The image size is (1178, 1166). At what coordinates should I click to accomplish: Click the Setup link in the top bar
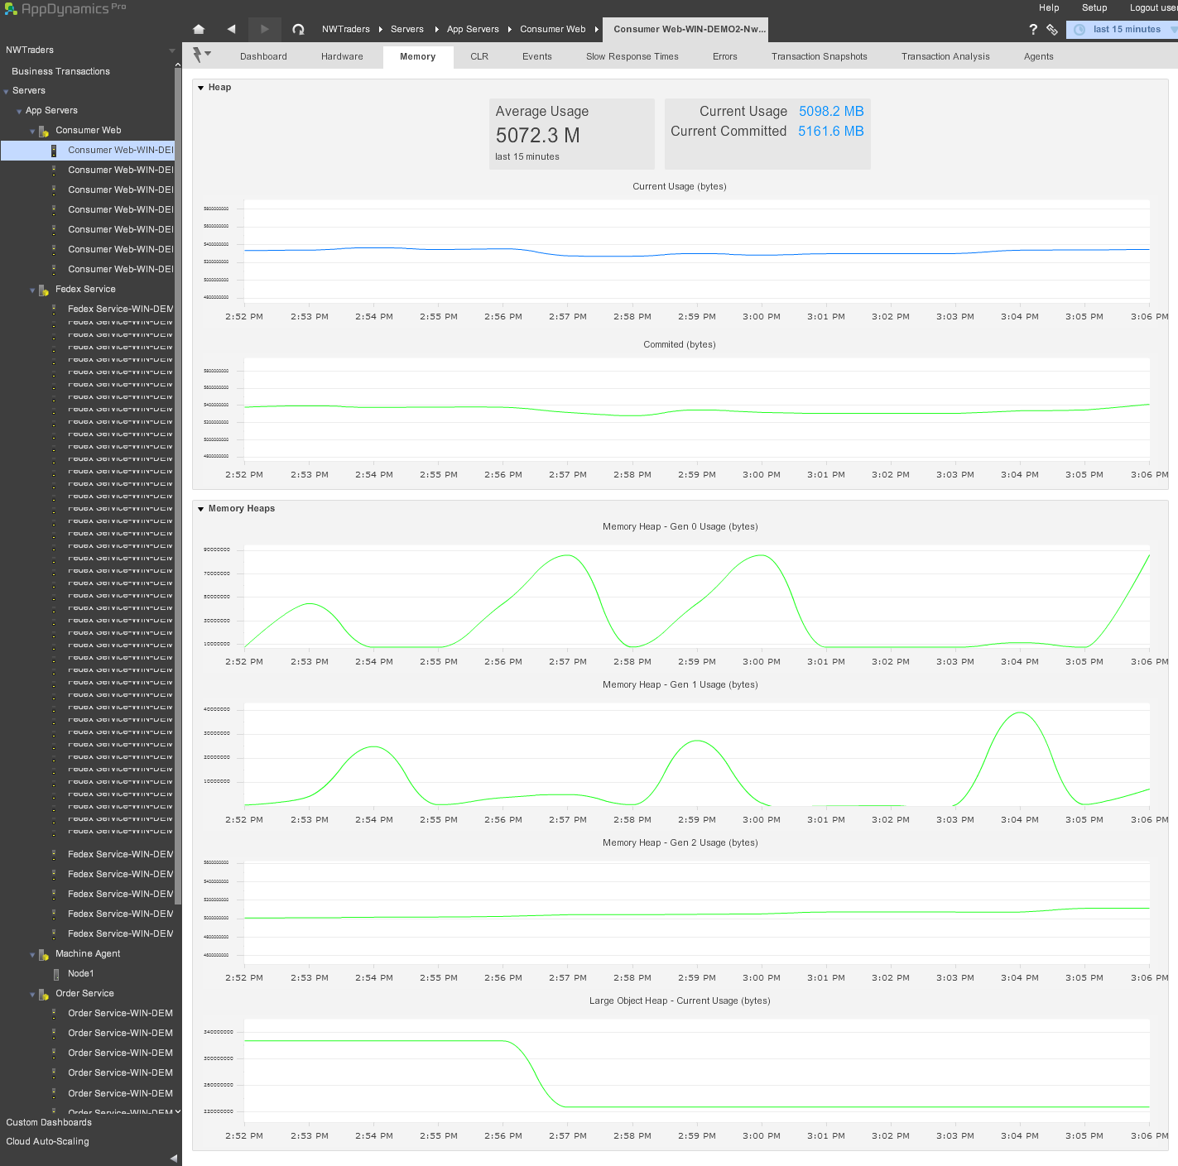(1094, 7)
